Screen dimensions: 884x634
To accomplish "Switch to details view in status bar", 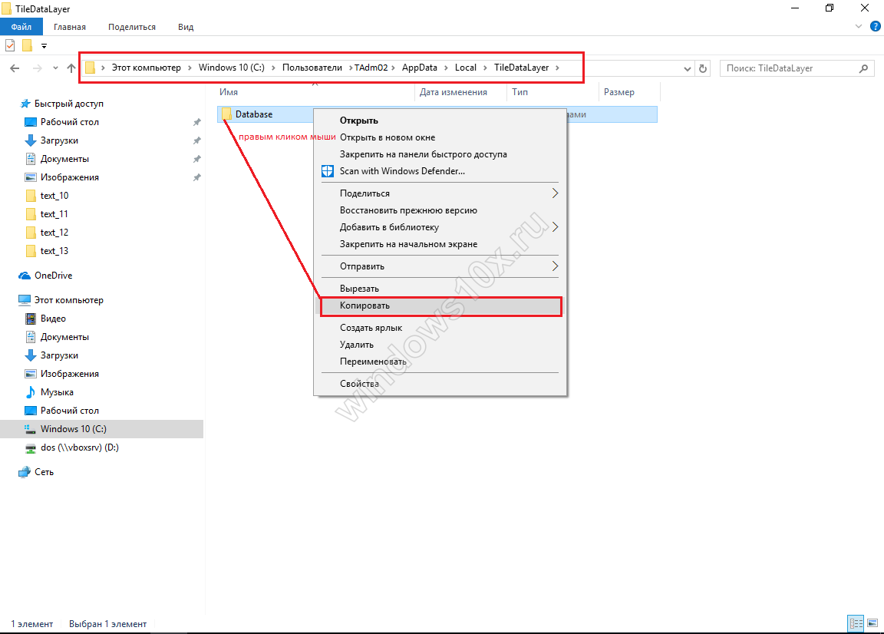I will coord(855,623).
